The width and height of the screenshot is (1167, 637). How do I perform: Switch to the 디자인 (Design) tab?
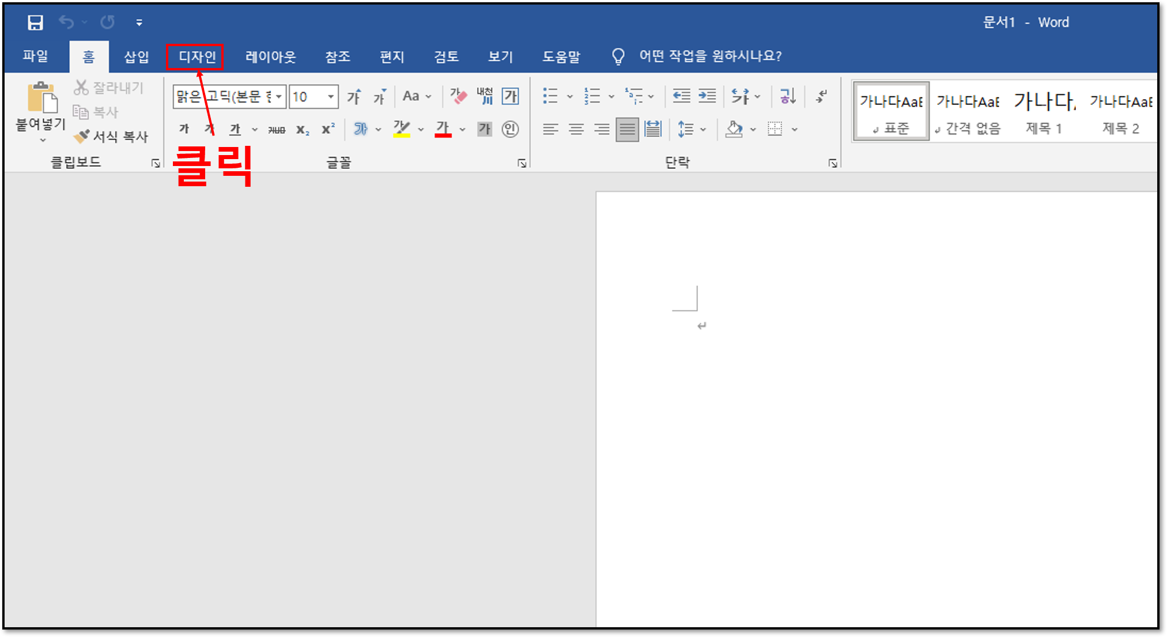197,56
